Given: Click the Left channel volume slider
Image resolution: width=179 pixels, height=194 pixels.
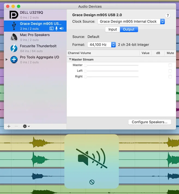Looking at the screenshot, I should [x=111, y=71].
